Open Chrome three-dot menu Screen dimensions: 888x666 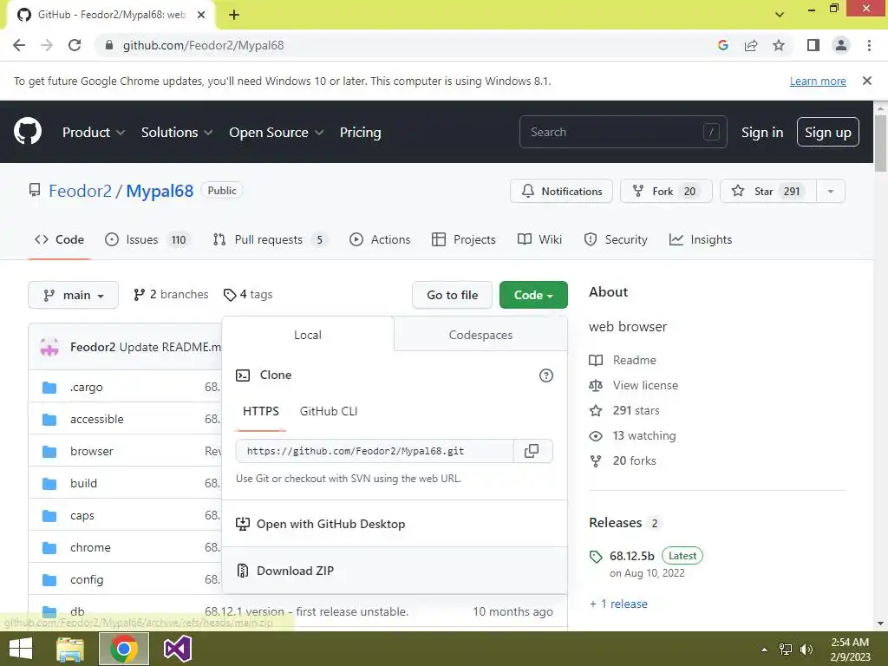coord(869,45)
